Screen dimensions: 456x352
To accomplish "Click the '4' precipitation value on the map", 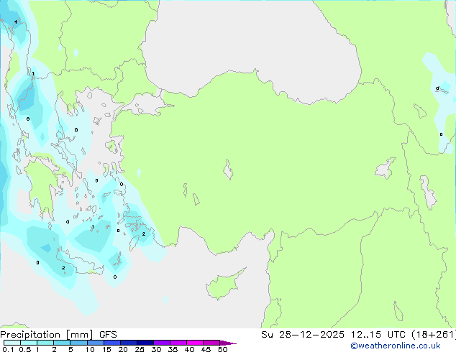I will pos(16,22).
